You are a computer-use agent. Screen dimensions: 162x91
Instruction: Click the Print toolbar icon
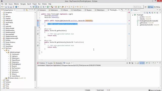click(x=11, y=7)
